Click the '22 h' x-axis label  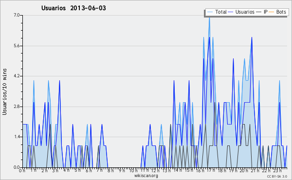266,171
